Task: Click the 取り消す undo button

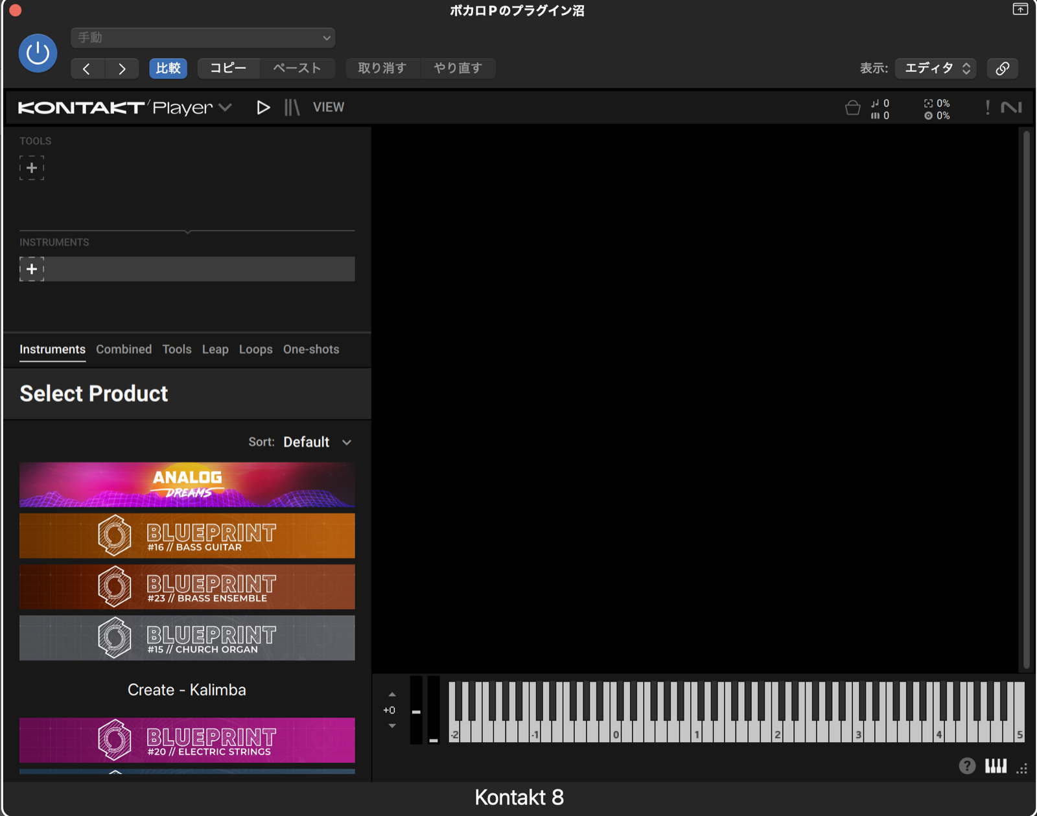Action: pos(382,68)
